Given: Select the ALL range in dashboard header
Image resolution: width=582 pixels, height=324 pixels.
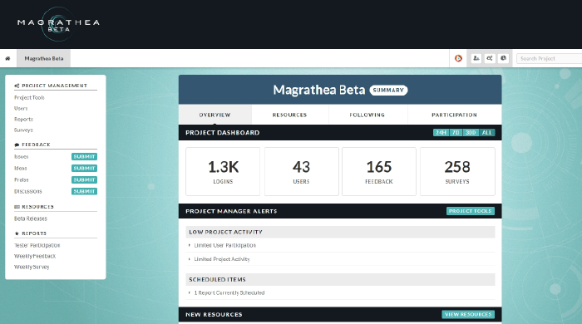Looking at the screenshot, I should [x=487, y=132].
